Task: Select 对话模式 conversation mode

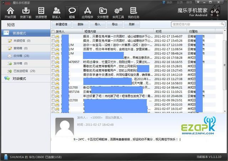Action: [x=26, y=79]
